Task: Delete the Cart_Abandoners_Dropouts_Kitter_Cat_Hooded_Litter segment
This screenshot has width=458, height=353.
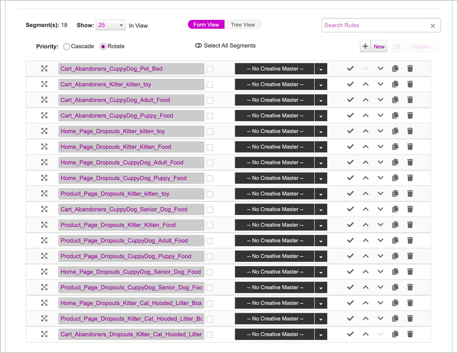Action: pos(410,334)
